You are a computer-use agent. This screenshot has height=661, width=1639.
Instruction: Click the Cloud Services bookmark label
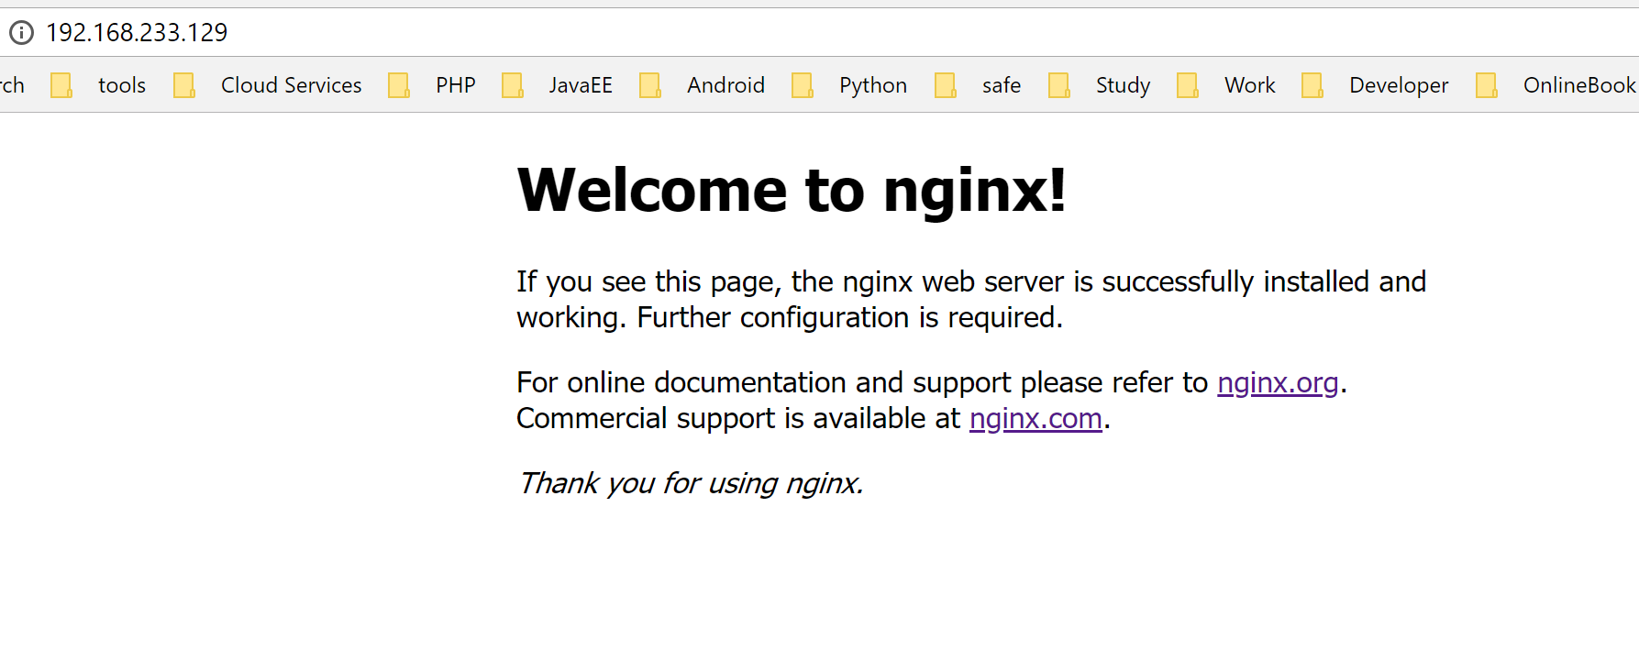tap(292, 85)
